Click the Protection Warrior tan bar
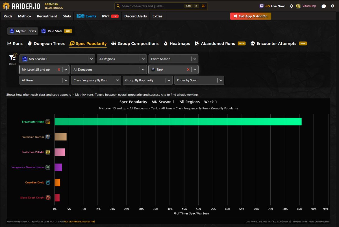Image resolution: width=339 pixels, height=227 pixels. pos(60,137)
